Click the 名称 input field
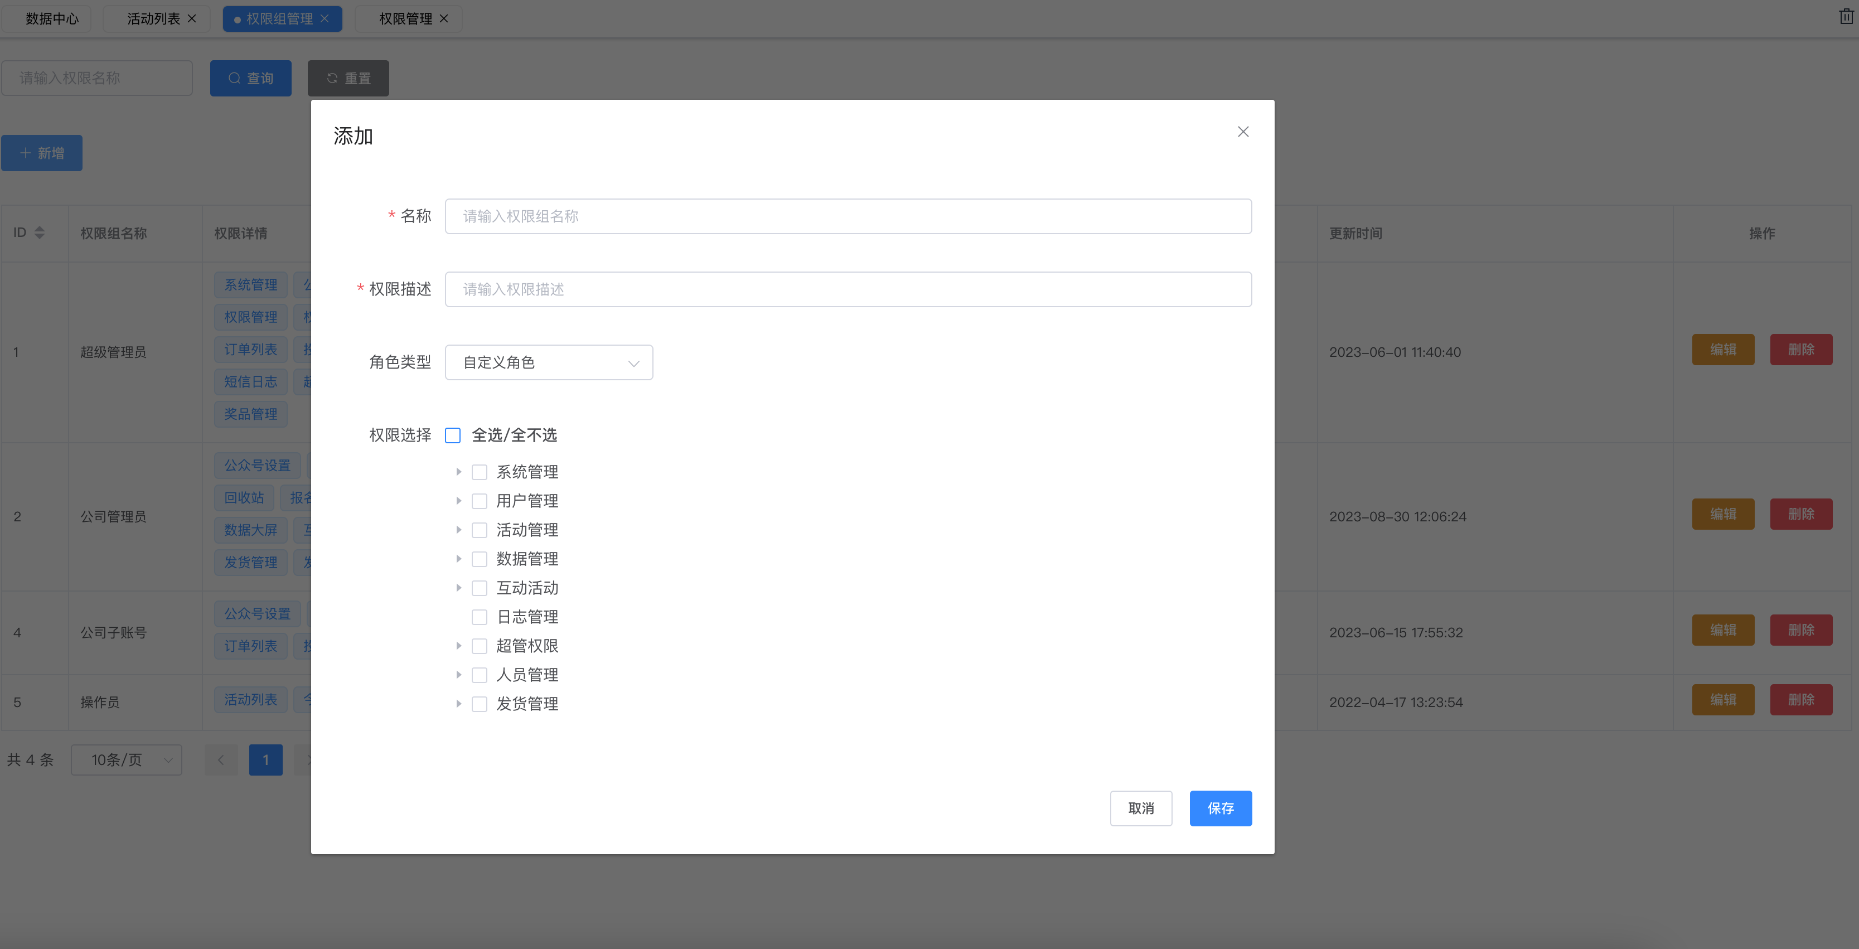 tap(847, 216)
